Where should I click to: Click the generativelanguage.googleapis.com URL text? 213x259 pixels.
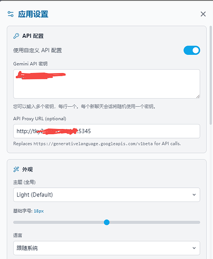pos(93,143)
